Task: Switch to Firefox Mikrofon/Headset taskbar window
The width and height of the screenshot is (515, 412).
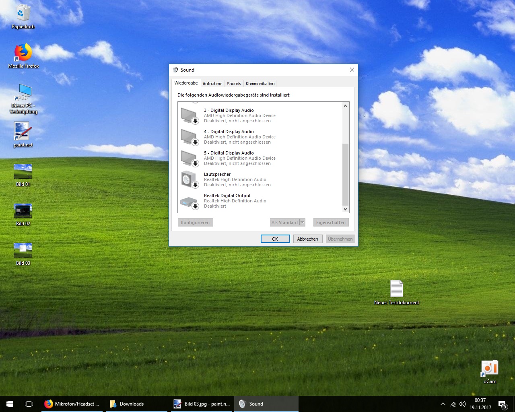Action: click(x=72, y=404)
